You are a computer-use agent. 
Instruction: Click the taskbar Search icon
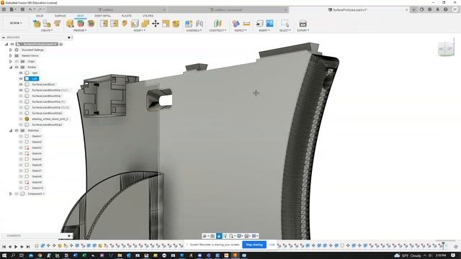pyautogui.click(x=13, y=255)
